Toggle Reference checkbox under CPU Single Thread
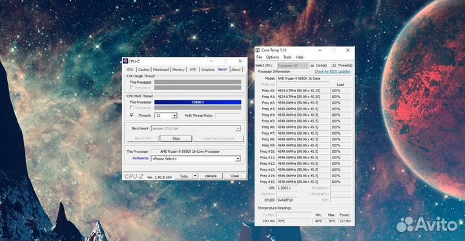The image size is (465, 241). point(132,88)
